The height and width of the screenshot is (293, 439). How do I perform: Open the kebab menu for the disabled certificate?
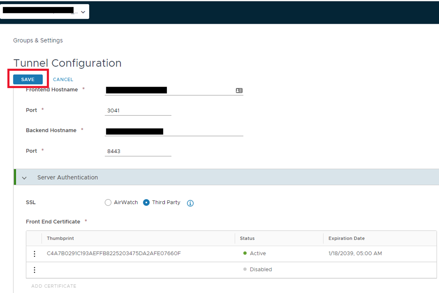point(34,270)
